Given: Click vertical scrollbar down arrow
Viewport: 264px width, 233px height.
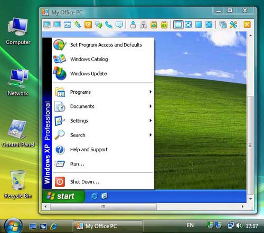Looking at the screenshot, I should click(x=250, y=199).
